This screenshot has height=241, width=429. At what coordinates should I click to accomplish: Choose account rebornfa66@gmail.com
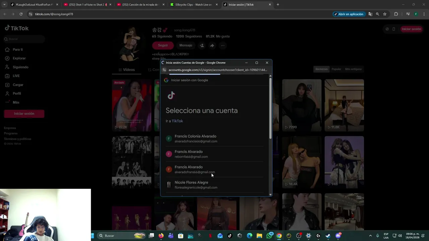click(x=214, y=154)
